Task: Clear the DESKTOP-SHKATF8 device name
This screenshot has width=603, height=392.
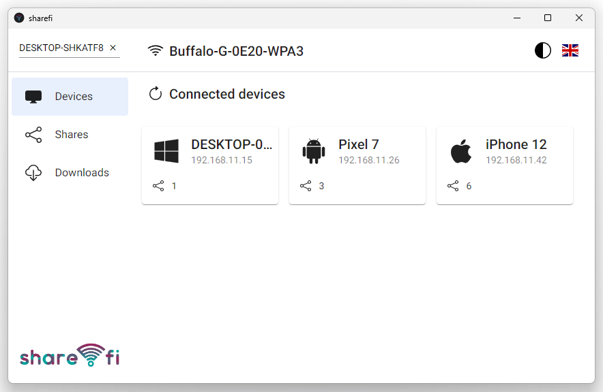Action: click(x=113, y=48)
